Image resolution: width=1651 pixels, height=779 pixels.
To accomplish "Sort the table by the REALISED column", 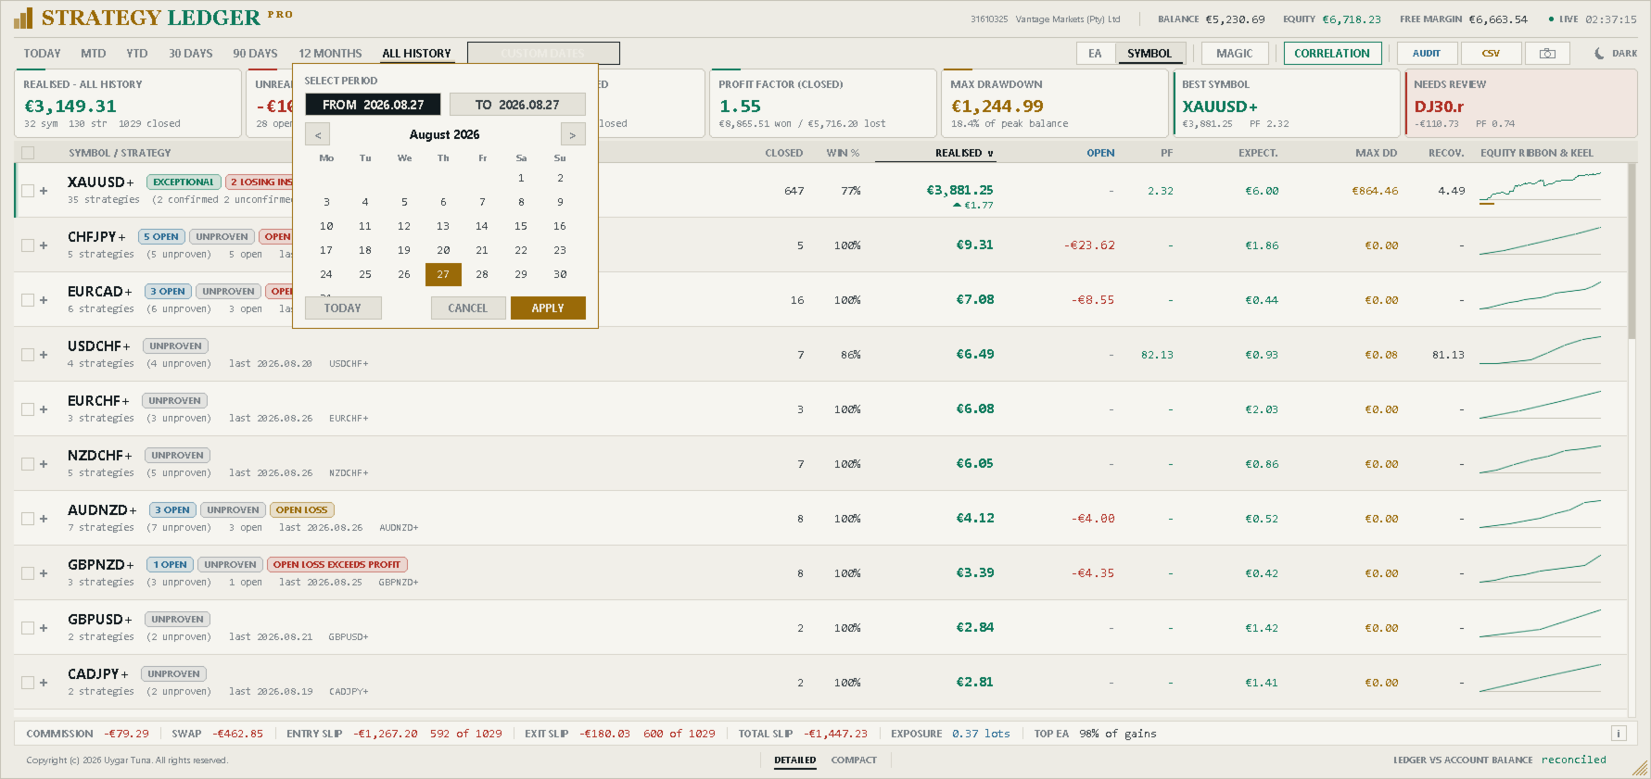I will pyautogui.click(x=964, y=153).
